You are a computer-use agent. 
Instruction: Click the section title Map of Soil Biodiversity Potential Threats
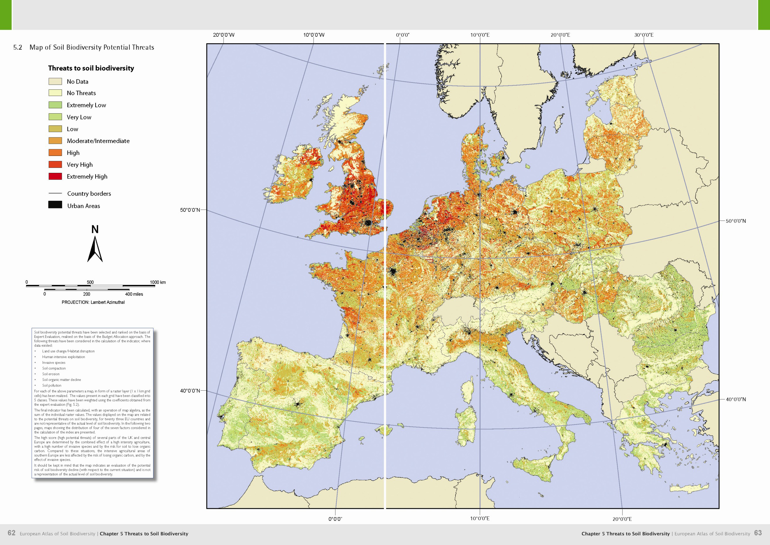(x=92, y=47)
